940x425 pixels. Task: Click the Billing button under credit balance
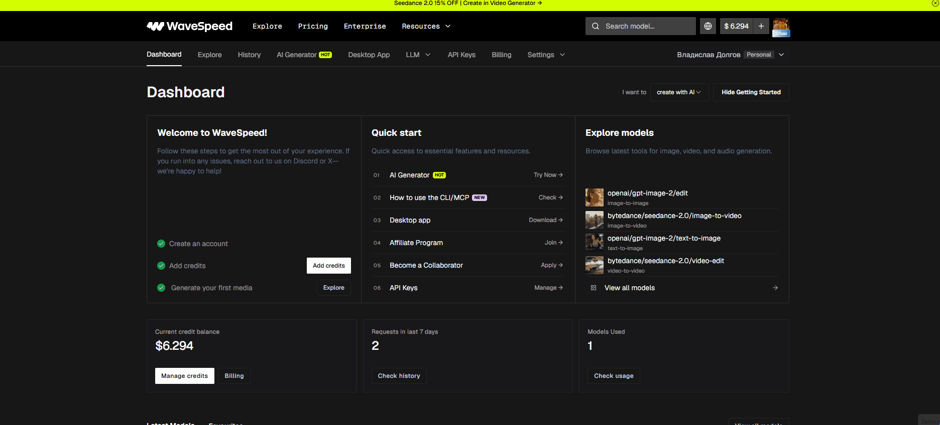click(x=234, y=376)
